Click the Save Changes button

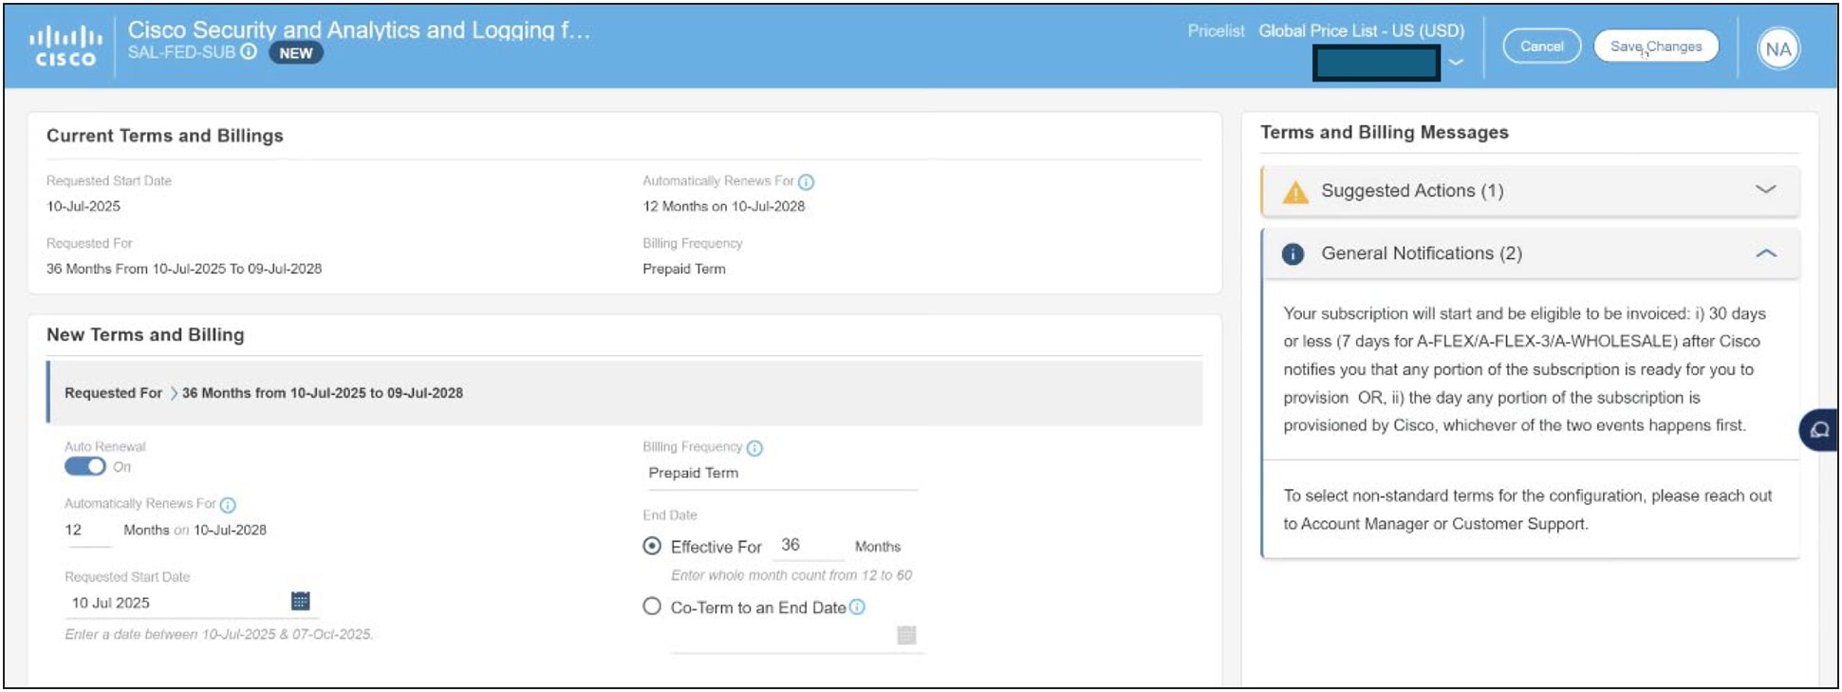(x=1656, y=47)
